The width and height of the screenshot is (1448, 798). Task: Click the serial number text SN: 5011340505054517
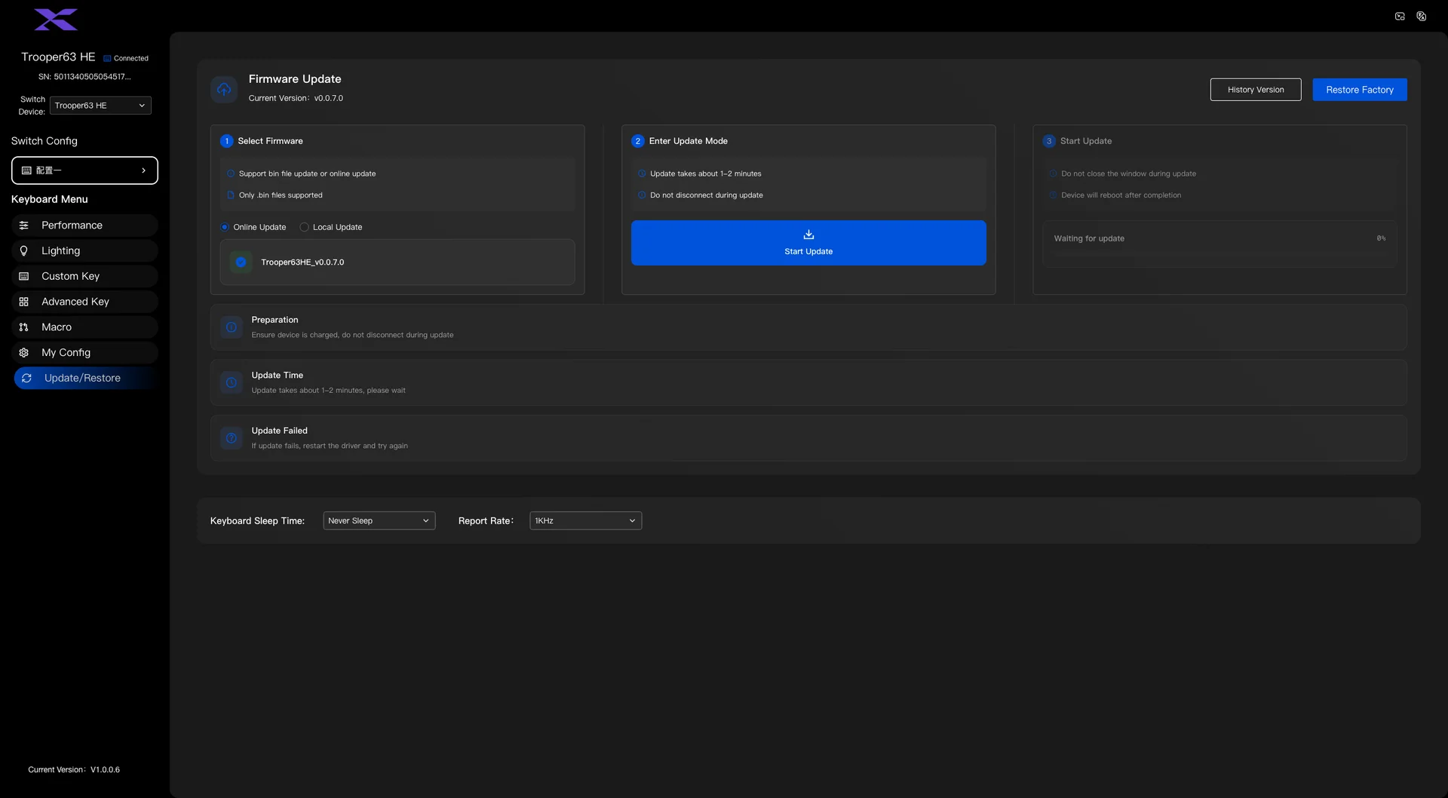pyautogui.click(x=84, y=77)
